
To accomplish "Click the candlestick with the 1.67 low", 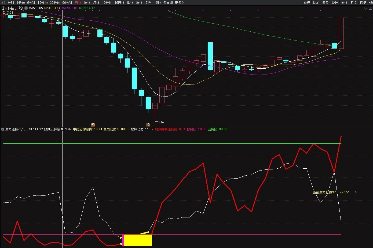I will click(155, 112).
